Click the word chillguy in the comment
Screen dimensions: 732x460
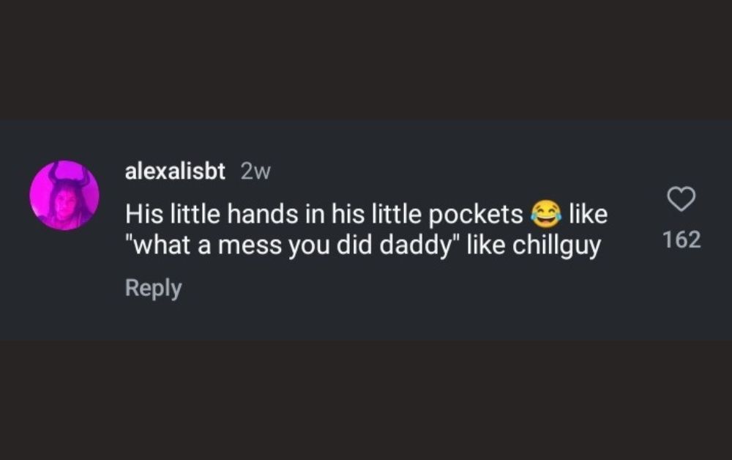click(556, 245)
